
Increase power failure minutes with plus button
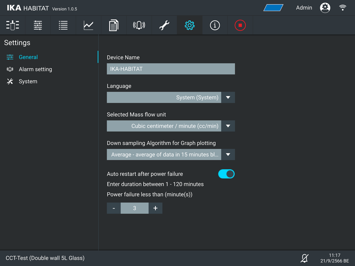click(155, 208)
